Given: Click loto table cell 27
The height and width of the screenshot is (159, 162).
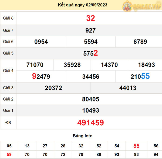Looking at the screenshot, I should coord(45,146).
